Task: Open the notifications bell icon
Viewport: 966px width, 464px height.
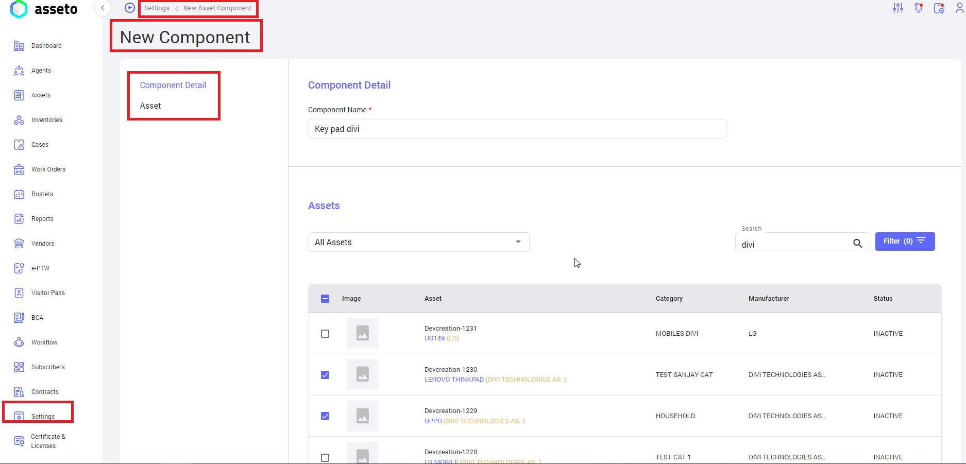Action: click(919, 8)
